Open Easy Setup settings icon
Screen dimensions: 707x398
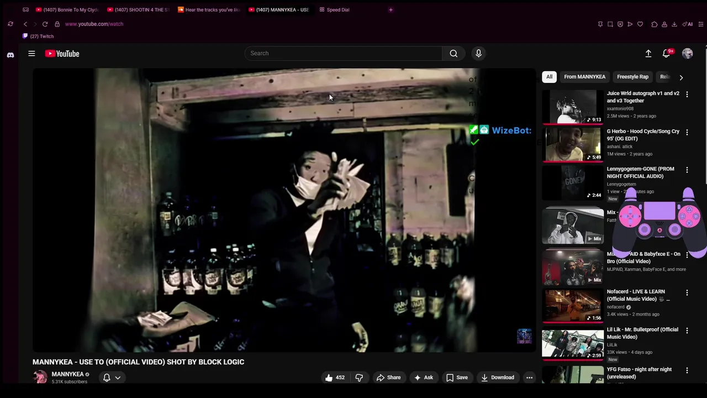pyautogui.click(x=701, y=24)
